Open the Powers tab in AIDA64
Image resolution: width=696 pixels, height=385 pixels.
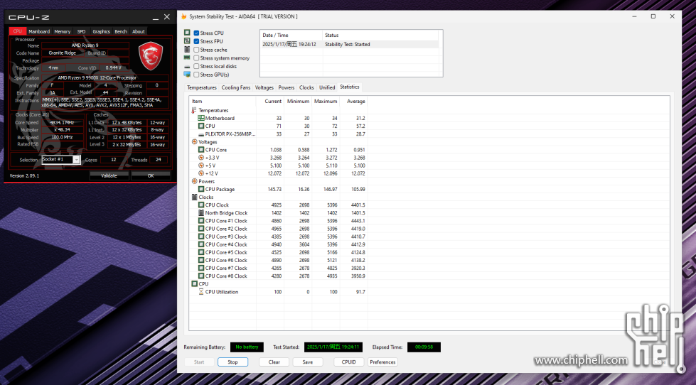(287, 87)
